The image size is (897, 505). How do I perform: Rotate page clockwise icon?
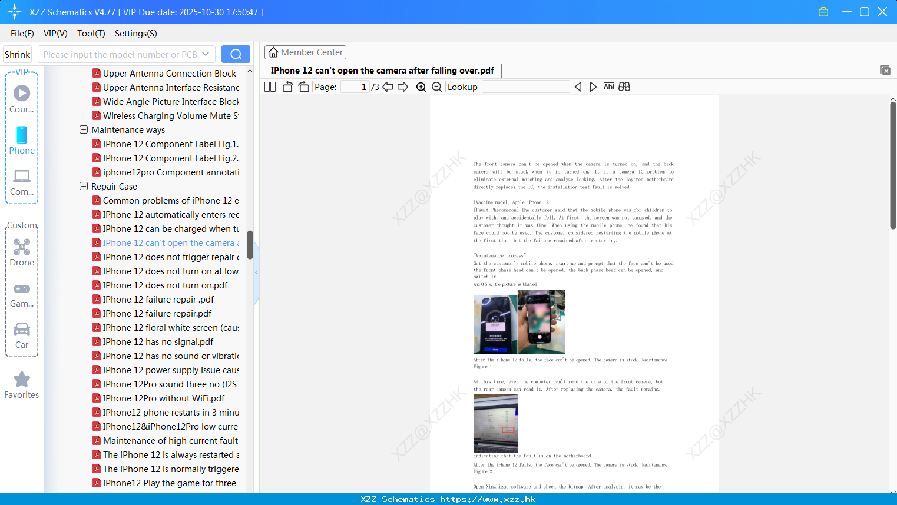(303, 87)
